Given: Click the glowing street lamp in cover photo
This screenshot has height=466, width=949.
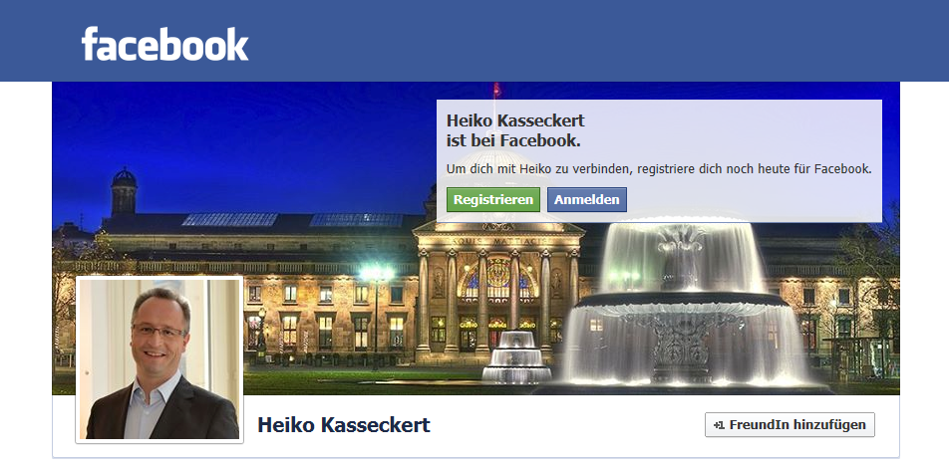Looking at the screenshot, I should (x=376, y=275).
